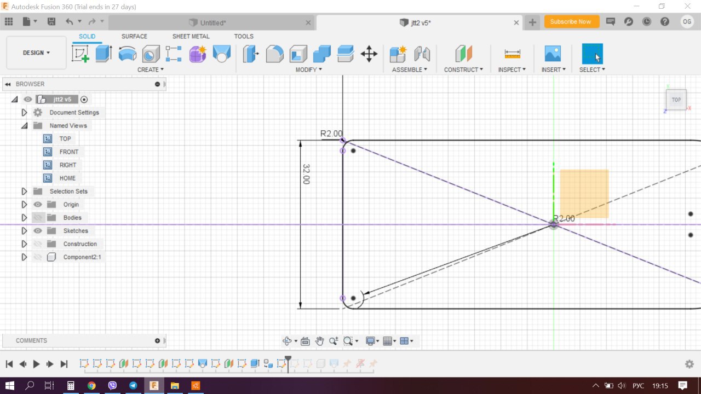
Task: Select the Move/Copy arrows tool
Action: pos(369,54)
